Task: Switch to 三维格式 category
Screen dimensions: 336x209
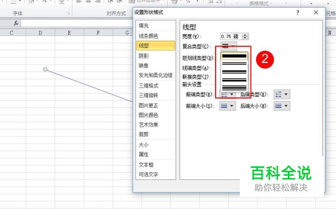Action: (155, 86)
